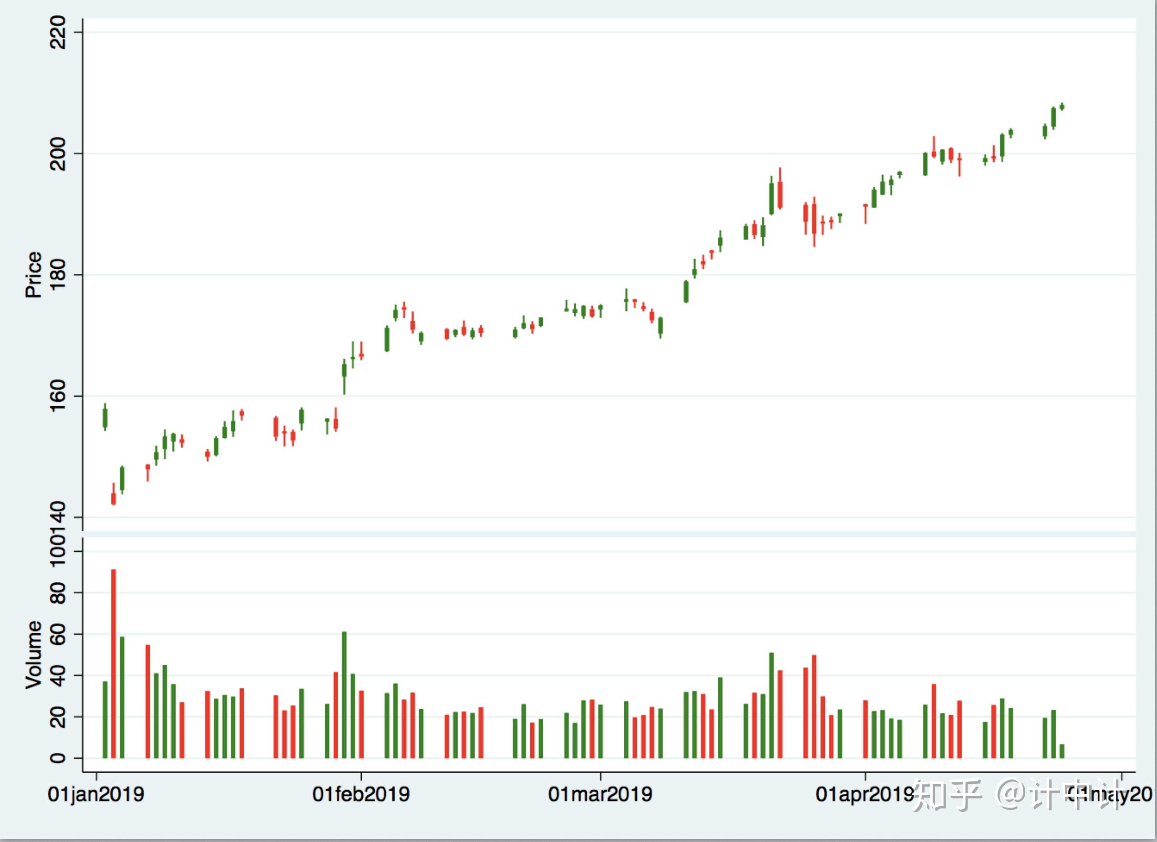Select the last, shortest green volume bar
This screenshot has width=1157, height=842.
coord(1062,751)
